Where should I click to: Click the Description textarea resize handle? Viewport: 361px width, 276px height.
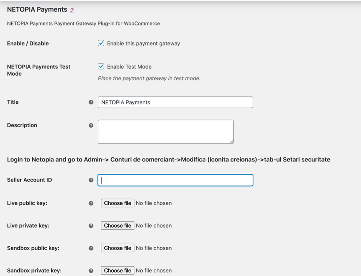coord(231,142)
